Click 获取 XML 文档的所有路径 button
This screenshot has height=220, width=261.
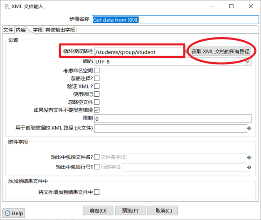tap(220, 51)
